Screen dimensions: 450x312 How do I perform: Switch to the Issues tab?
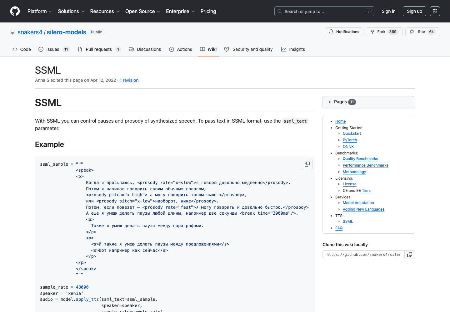pyautogui.click(x=54, y=49)
